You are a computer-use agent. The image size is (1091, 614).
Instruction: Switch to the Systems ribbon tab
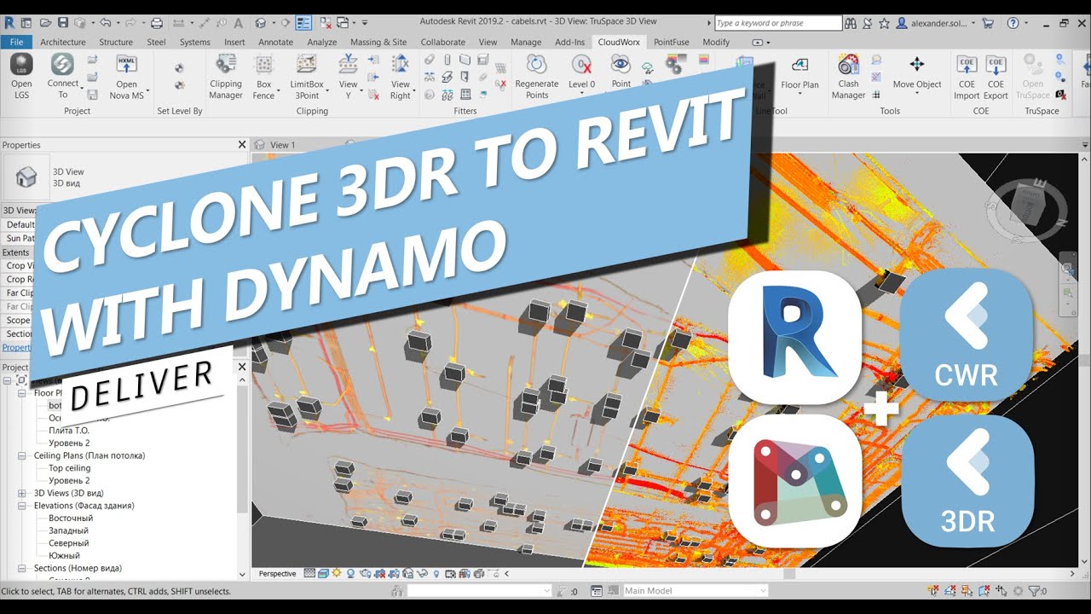click(195, 42)
